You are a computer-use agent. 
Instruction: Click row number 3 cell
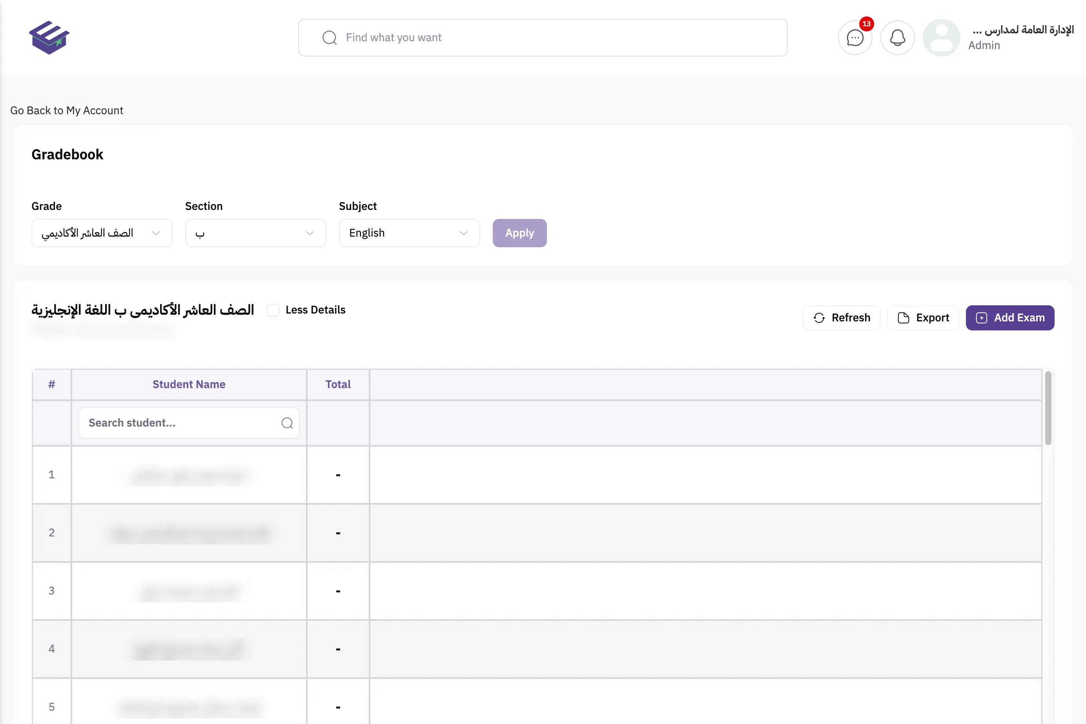point(52,591)
